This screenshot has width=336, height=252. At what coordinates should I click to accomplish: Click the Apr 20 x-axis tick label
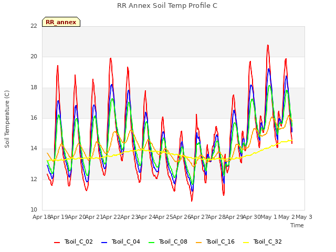tap(77, 217)
